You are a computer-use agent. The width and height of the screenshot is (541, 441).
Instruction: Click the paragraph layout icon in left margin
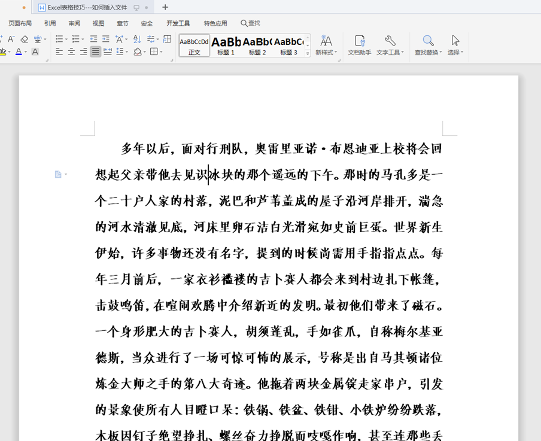pyautogui.click(x=58, y=174)
